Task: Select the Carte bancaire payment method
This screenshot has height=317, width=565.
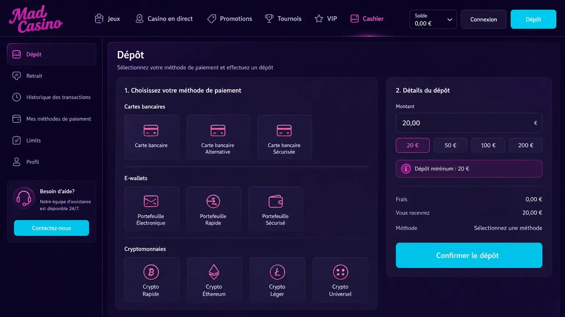Action: [x=152, y=137]
